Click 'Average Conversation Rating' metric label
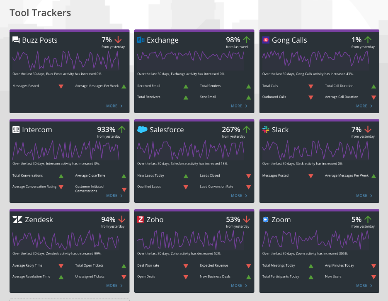 (x=34, y=187)
